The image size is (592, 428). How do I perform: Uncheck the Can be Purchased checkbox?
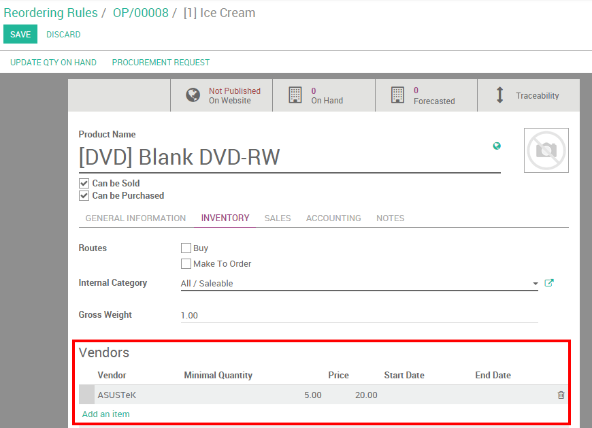84,195
